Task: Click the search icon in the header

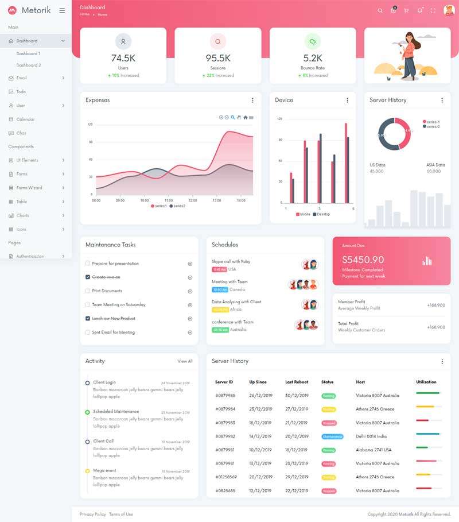Action: [380, 10]
